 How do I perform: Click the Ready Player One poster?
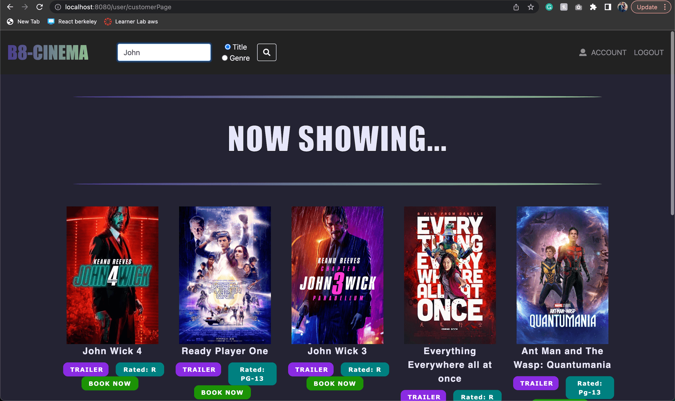click(x=225, y=275)
